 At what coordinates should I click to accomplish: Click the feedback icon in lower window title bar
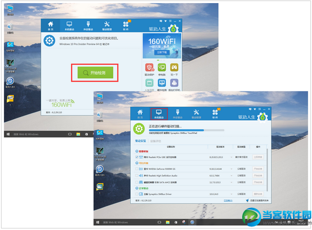click(x=250, y=109)
